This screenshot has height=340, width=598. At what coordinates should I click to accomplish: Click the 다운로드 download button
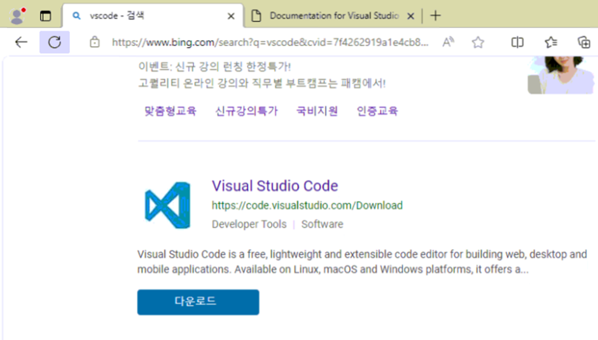[198, 302]
